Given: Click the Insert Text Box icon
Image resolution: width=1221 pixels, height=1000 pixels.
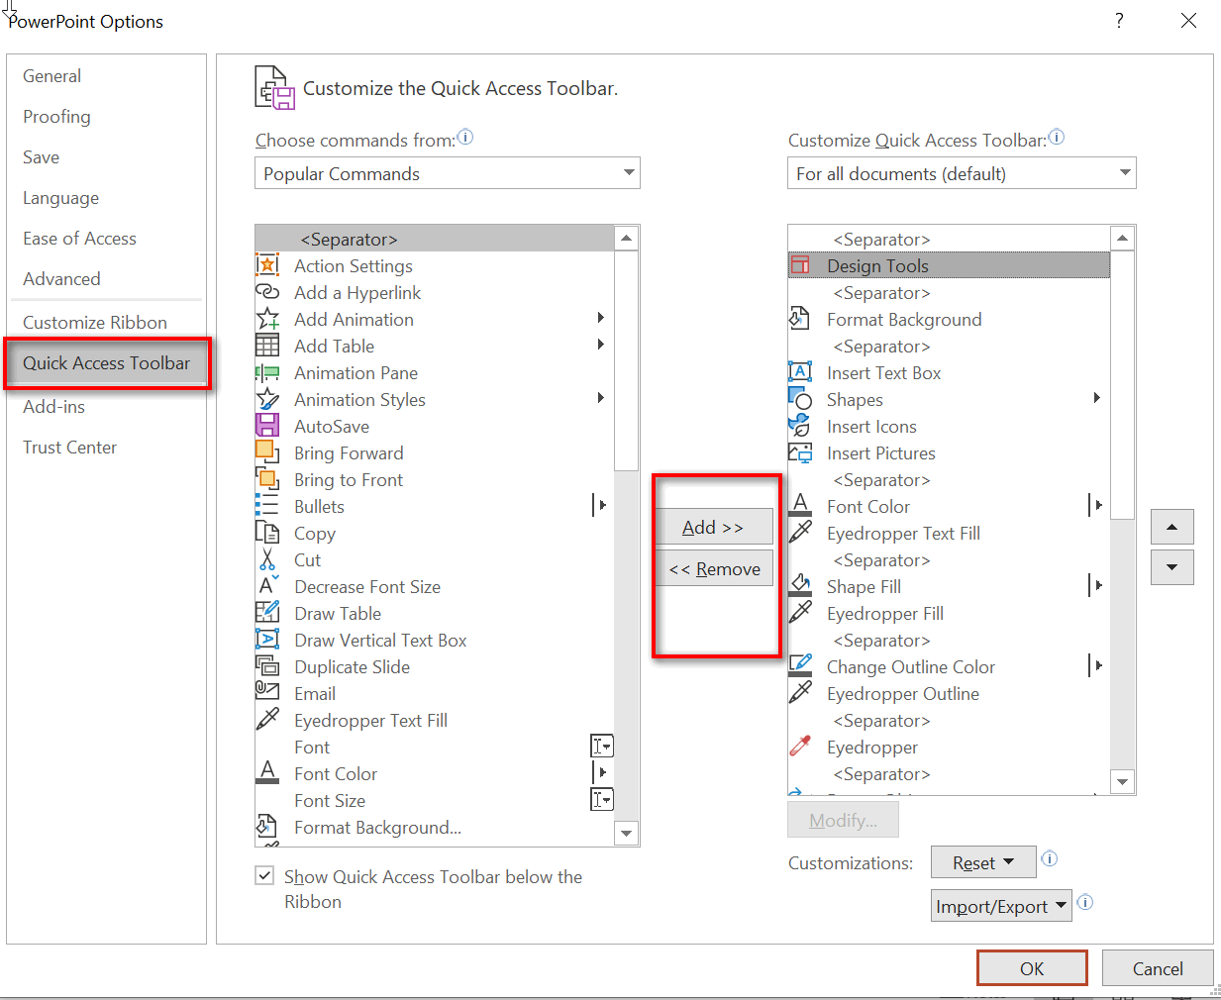Looking at the screenshot, I should (800, 372).
